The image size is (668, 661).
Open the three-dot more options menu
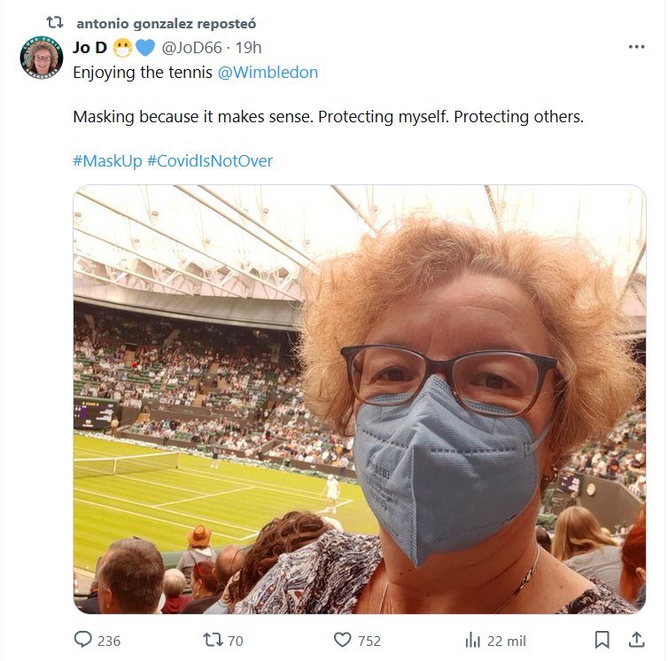tap(636, 47)
